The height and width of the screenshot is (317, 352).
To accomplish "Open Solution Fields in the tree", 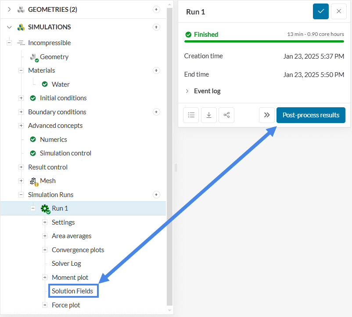I will [x=72, y=291].
